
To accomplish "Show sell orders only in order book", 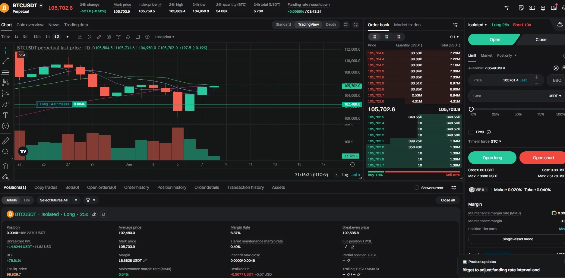I will click(399, 37).
